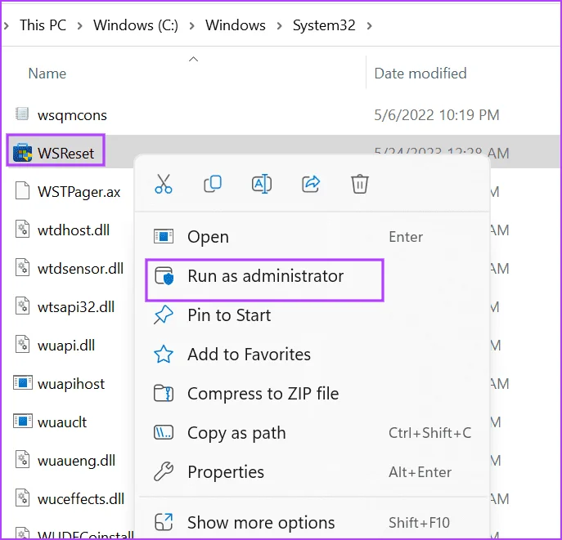Viewport: 562px width, 540px height.
Task: Open Properties from context menu
Action: click(x=312, y=472)
